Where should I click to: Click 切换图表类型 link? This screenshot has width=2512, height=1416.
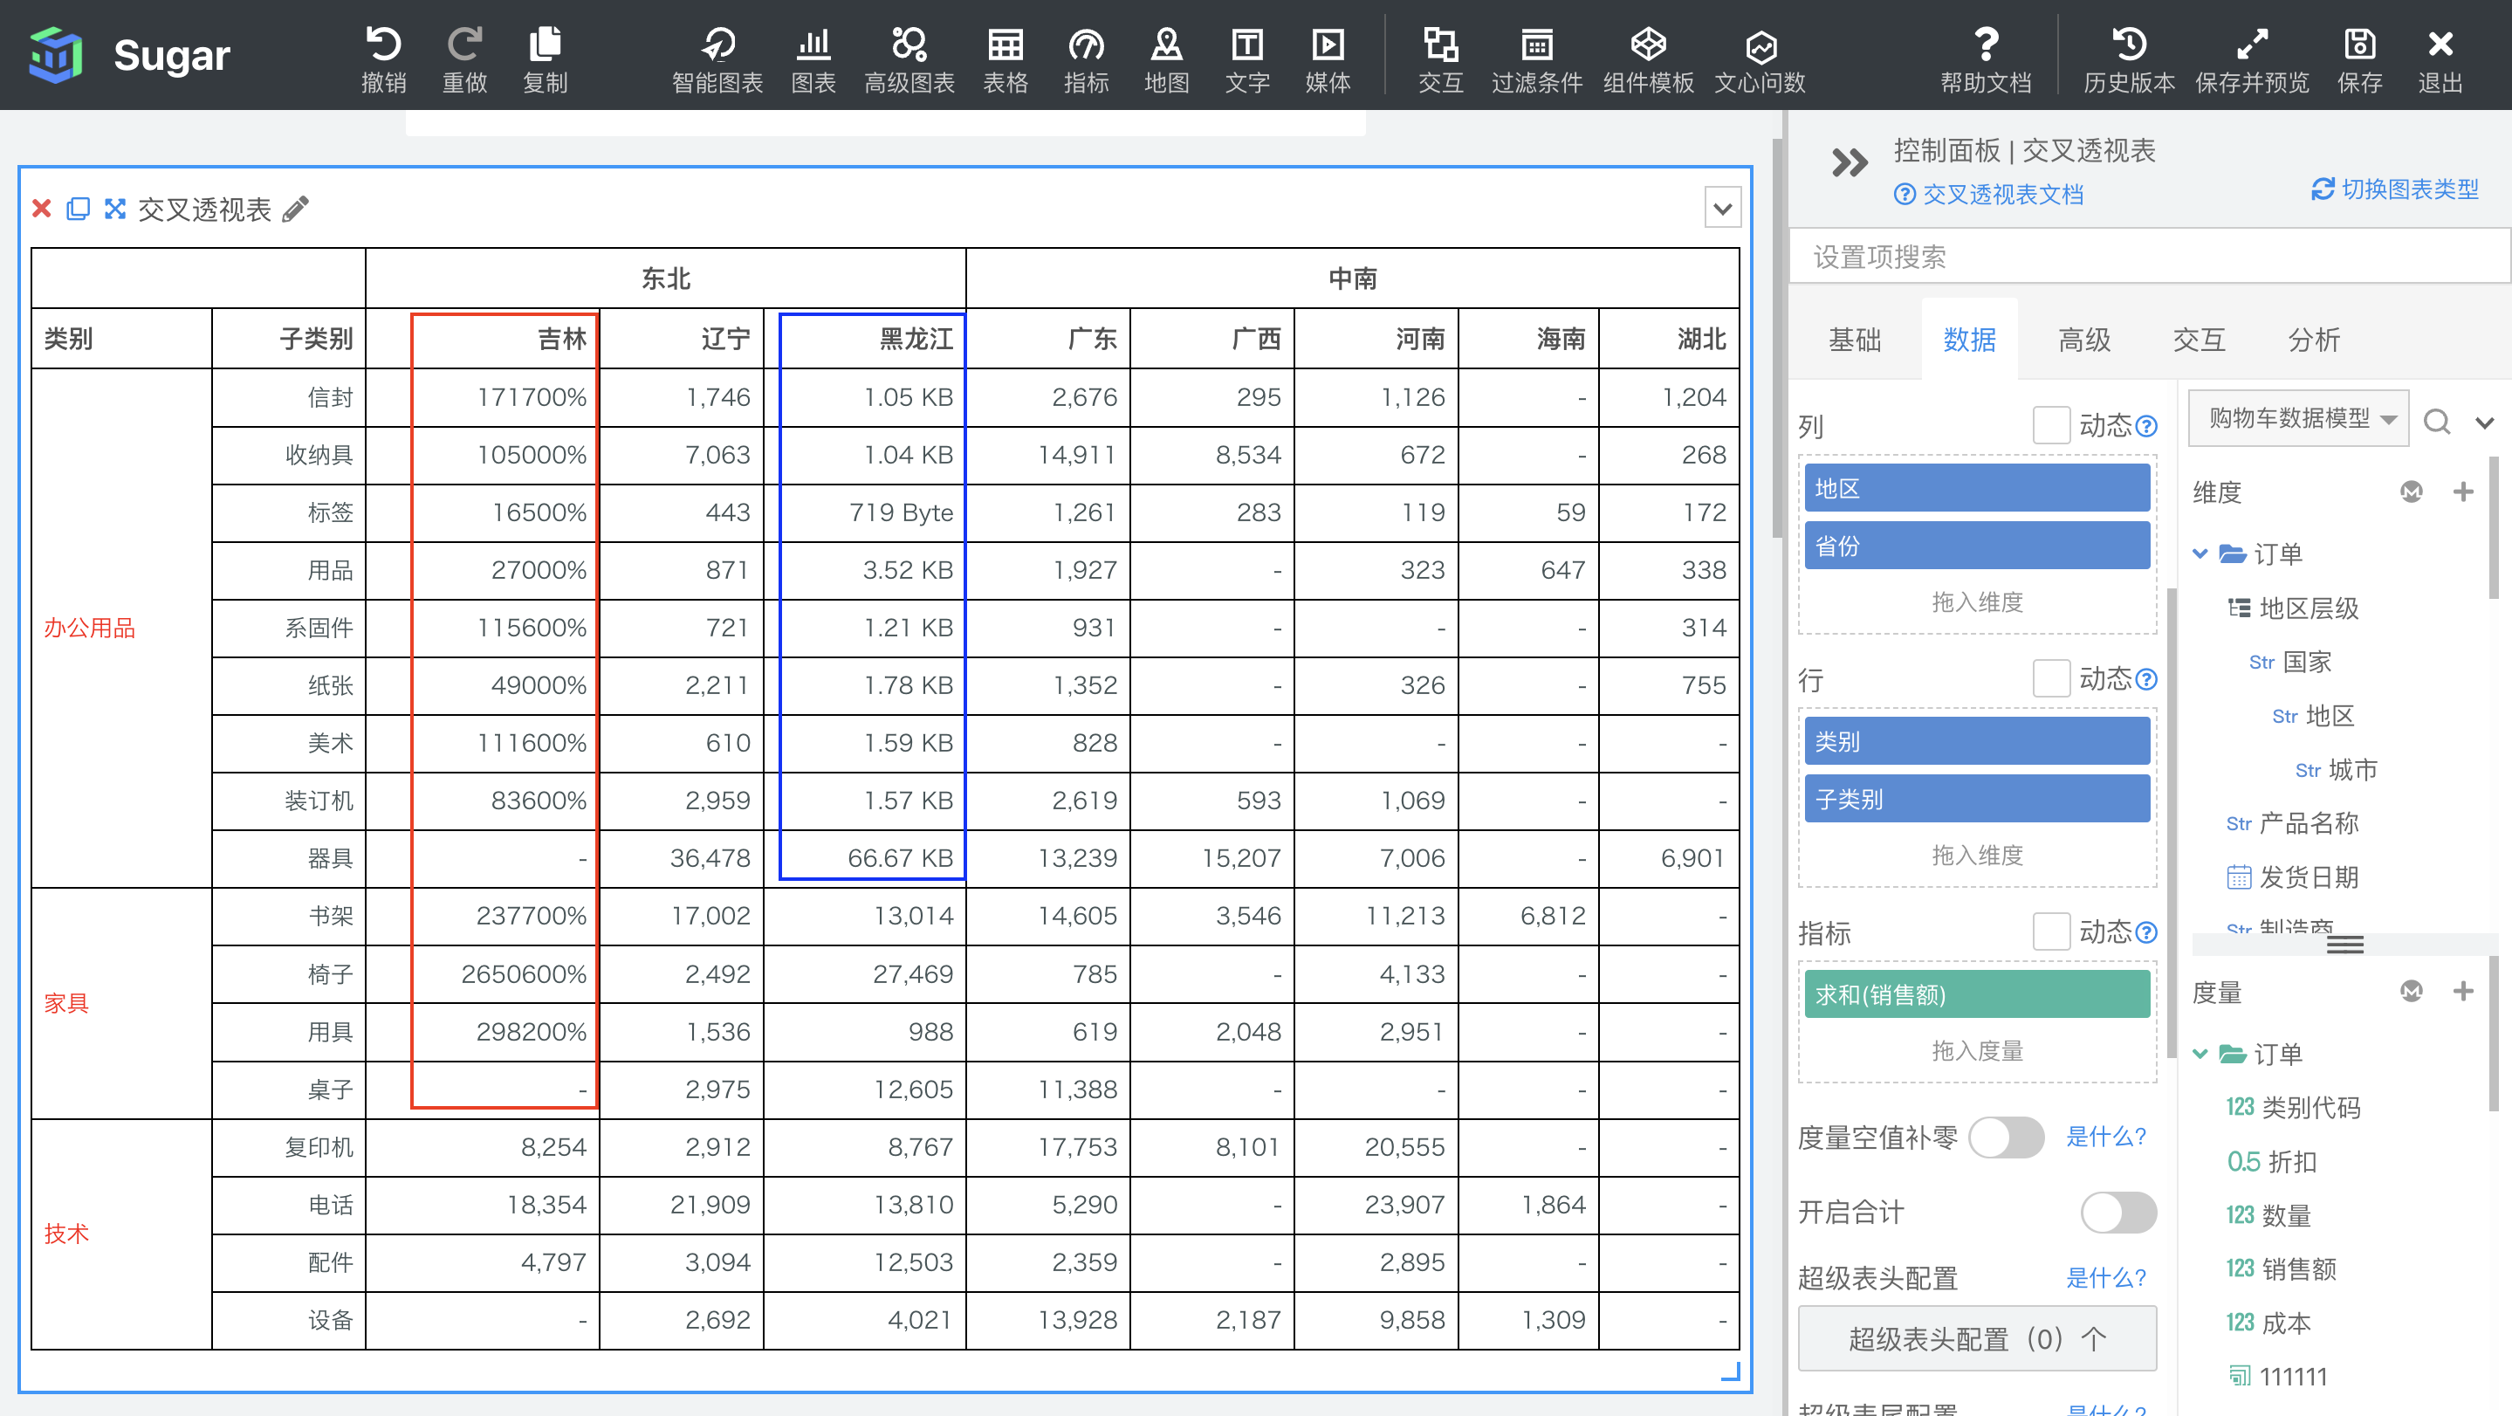pos(2394,189)
